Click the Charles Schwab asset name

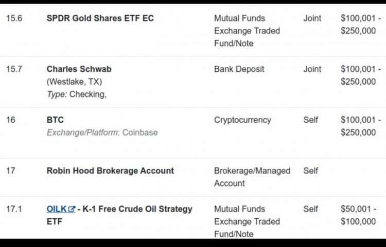79,69
